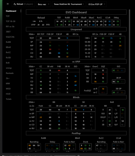Switch to the RvSB sidebar tab
Viewport: 135px width, 156px height.
point(8,58)
